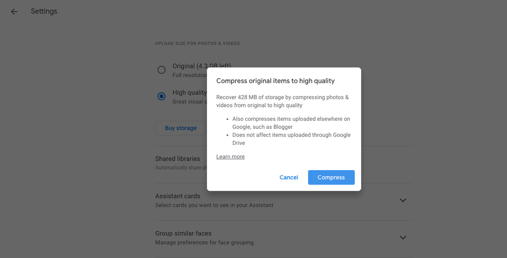This screenshot has width=507, height=258.
Task: Dismiss the dialog with Cancel
Action: [x=289, y=177]
